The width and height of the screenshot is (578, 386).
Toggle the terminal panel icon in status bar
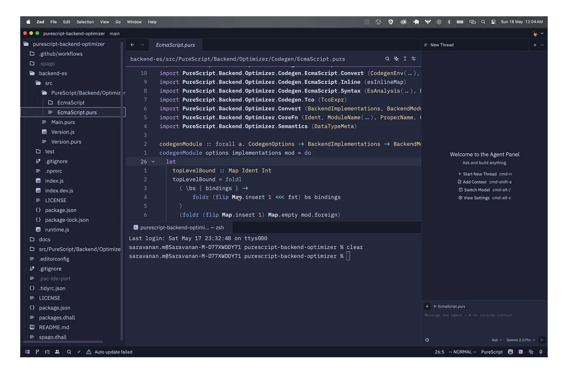click(x=521, y=352)
